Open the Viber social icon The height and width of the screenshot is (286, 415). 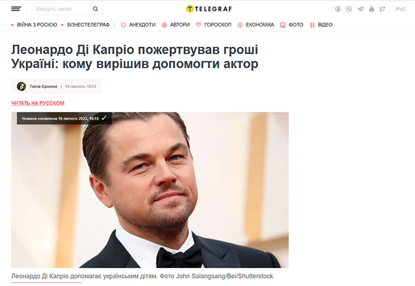tap(349, 9)
